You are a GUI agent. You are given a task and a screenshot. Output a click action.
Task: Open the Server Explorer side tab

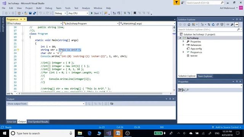(x=3, y=25)
